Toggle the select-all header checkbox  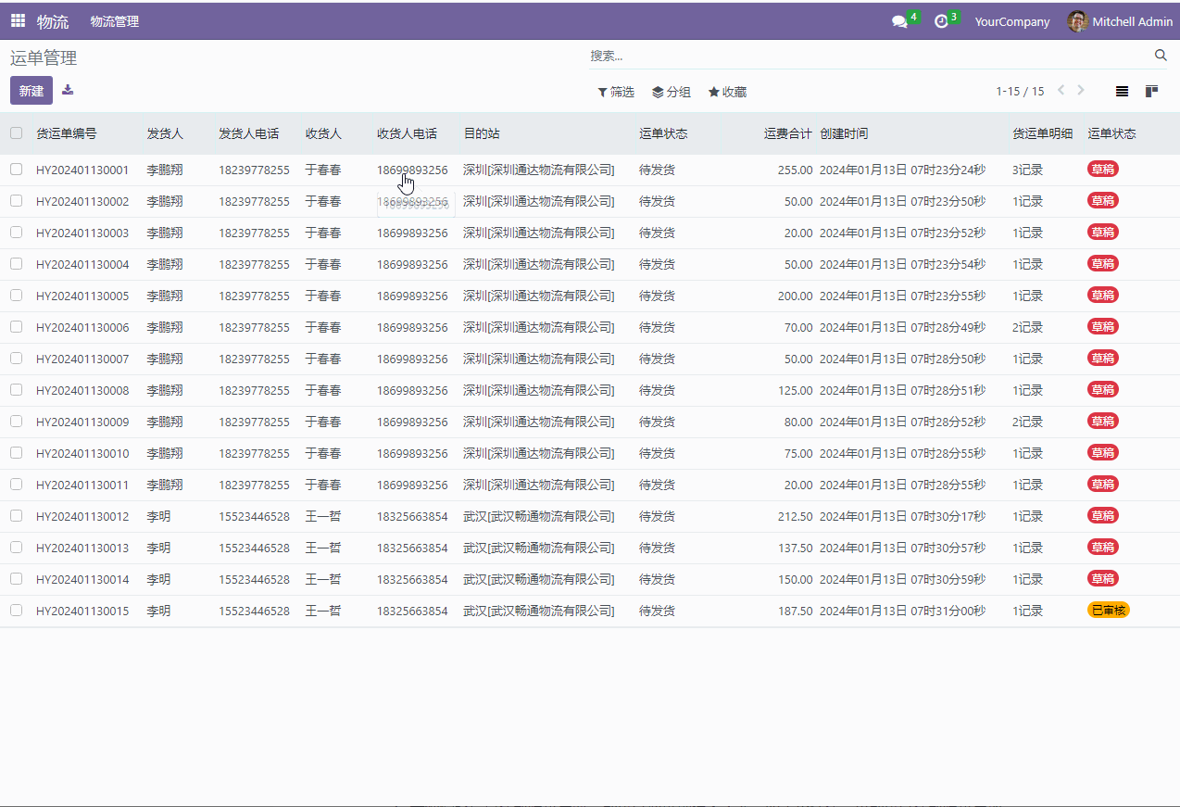(16, 133)
